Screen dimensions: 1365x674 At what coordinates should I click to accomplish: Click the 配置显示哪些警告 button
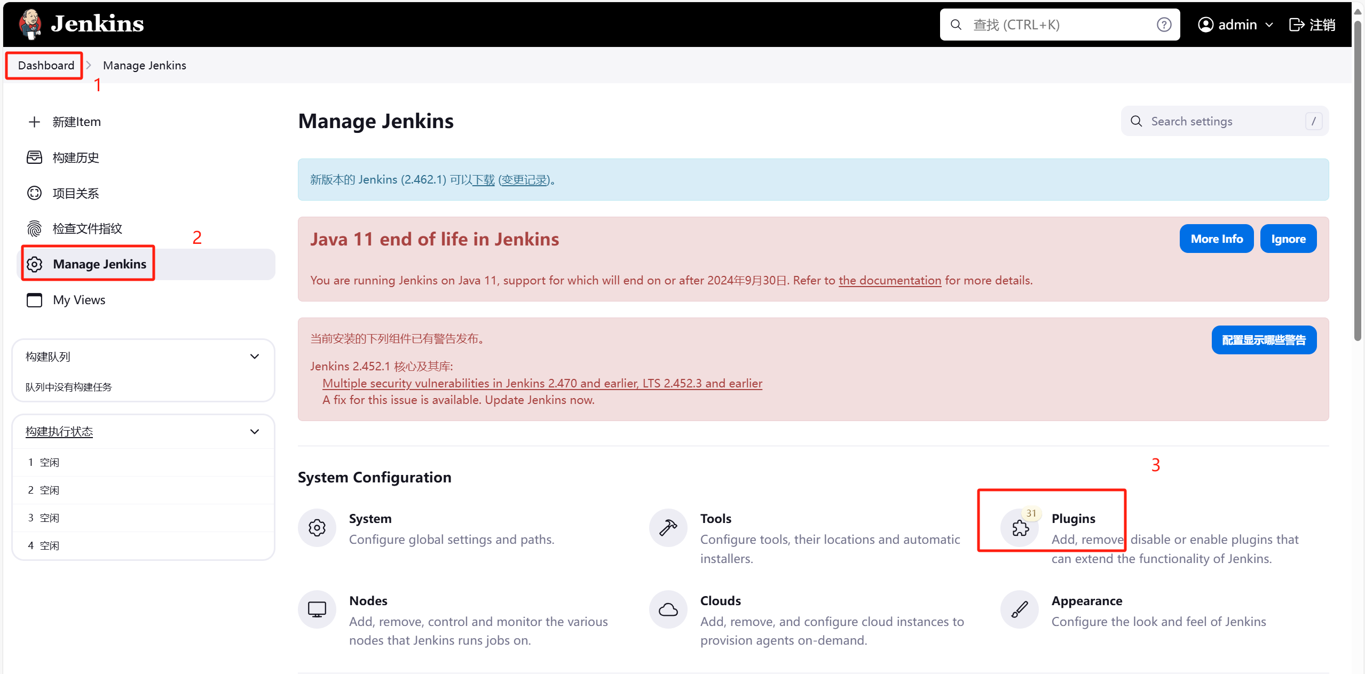[1263, 339]
